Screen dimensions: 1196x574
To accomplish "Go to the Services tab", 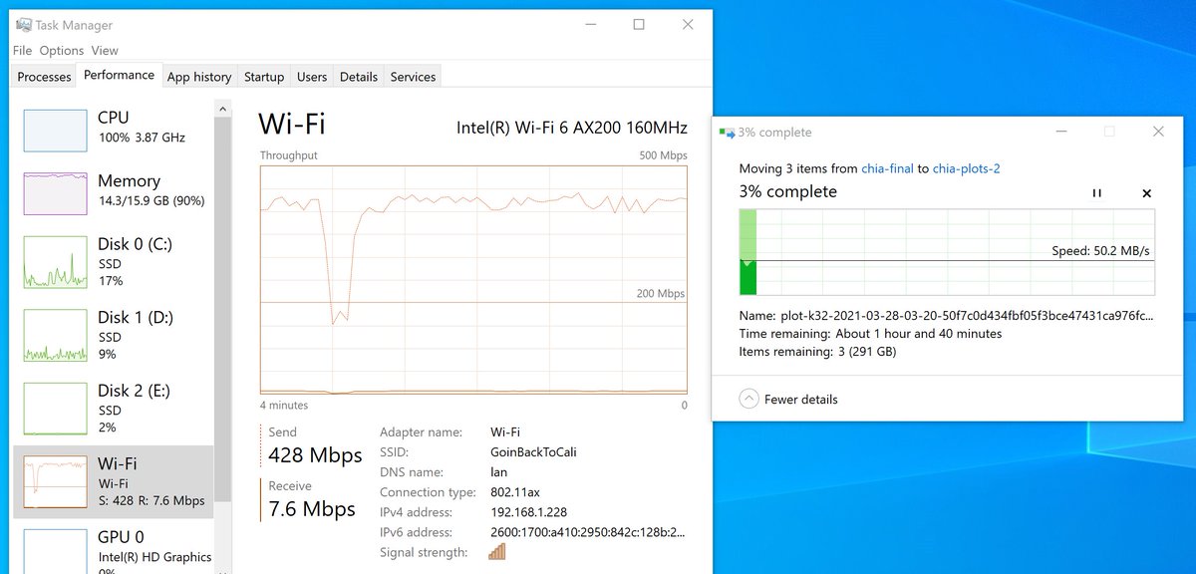I will (x=413, y=77).
